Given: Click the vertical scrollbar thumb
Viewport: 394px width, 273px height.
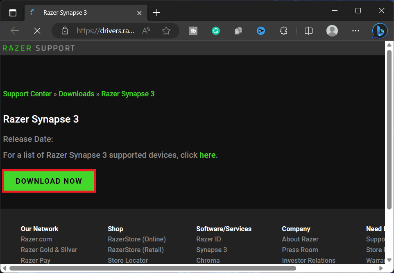Looking at the screenshot, I should 389,130.
